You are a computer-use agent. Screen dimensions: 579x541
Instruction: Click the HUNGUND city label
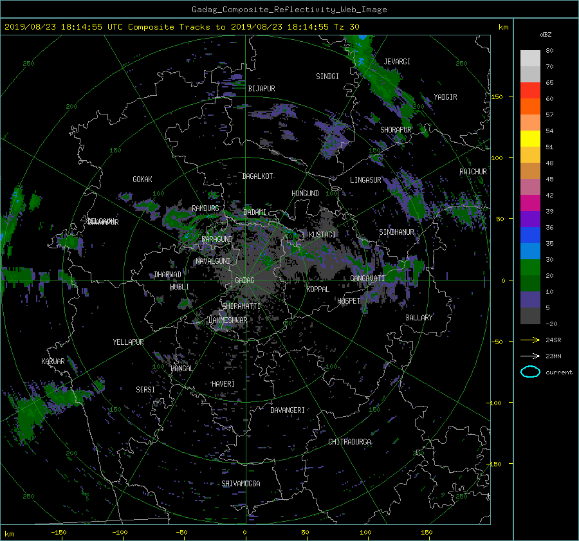(305, 194)
